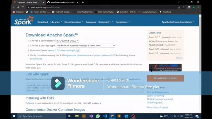Viewport: 212px width, 119px height.
Task: Open a new browser tab
Action: coord(83,2)
